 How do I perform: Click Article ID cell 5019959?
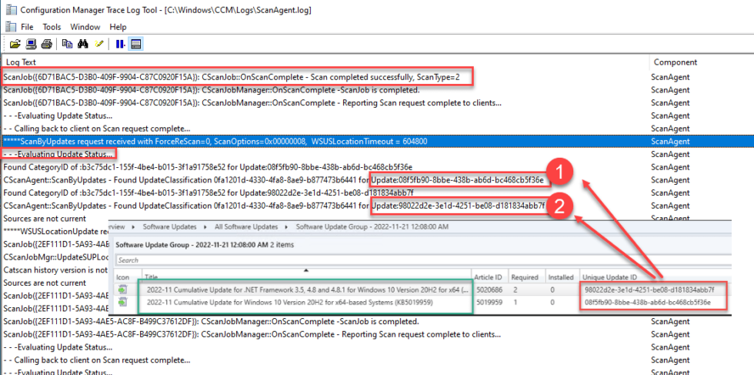(488, 303)
